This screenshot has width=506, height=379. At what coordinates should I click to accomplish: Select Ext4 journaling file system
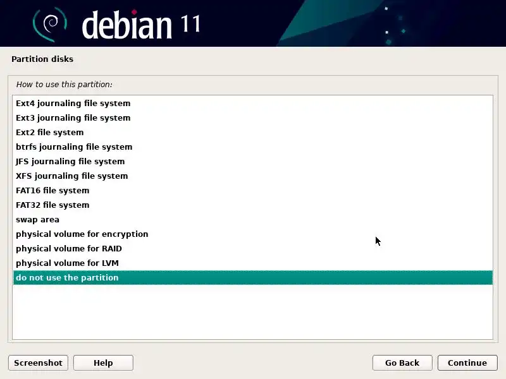(252, 103)
